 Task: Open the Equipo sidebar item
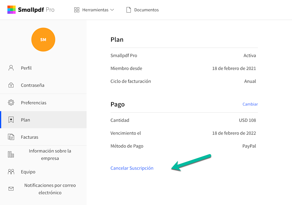coord(43,172)
